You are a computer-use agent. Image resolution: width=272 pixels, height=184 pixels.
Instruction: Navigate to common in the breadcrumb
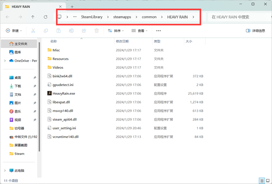149,17
